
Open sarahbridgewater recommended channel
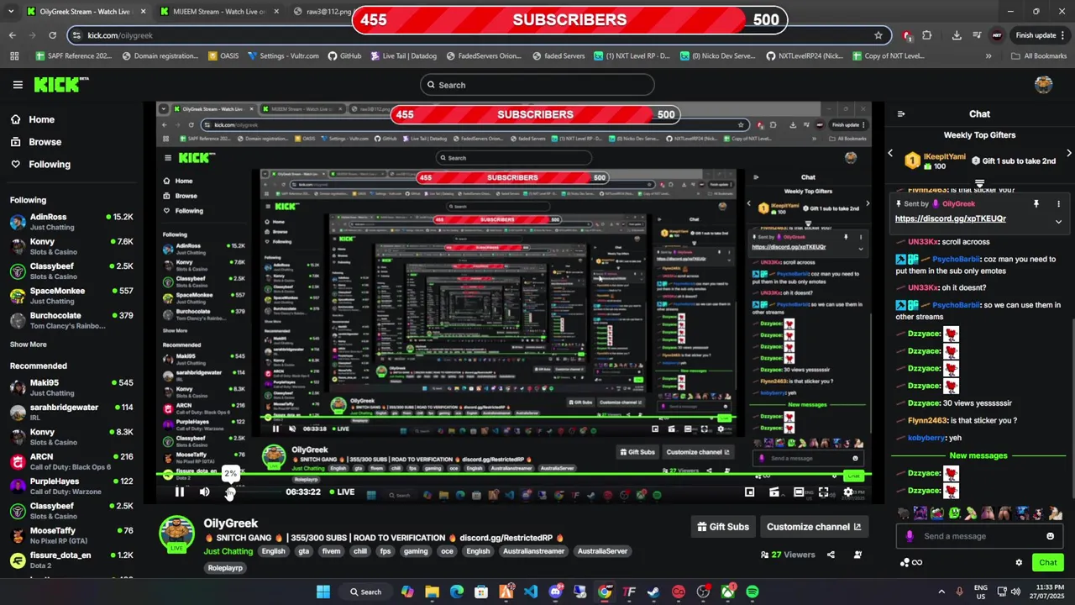point(71,412)
